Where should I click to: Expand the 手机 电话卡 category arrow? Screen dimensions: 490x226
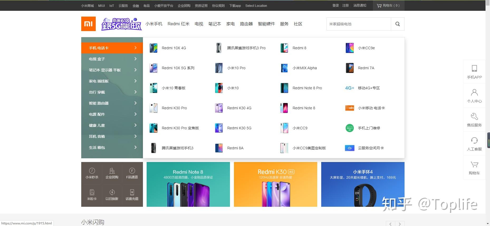(136, 48)
